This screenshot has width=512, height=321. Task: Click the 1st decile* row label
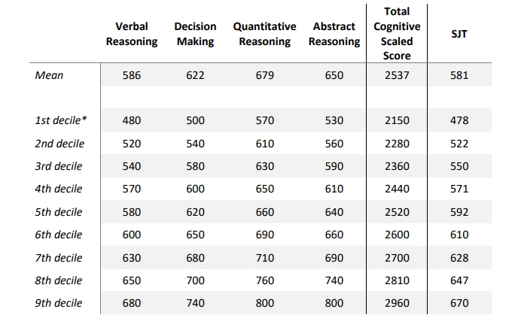tap(61, 120)
